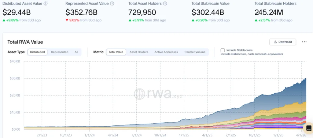
Task: Select All asset types
Action: tap(76, 52)
